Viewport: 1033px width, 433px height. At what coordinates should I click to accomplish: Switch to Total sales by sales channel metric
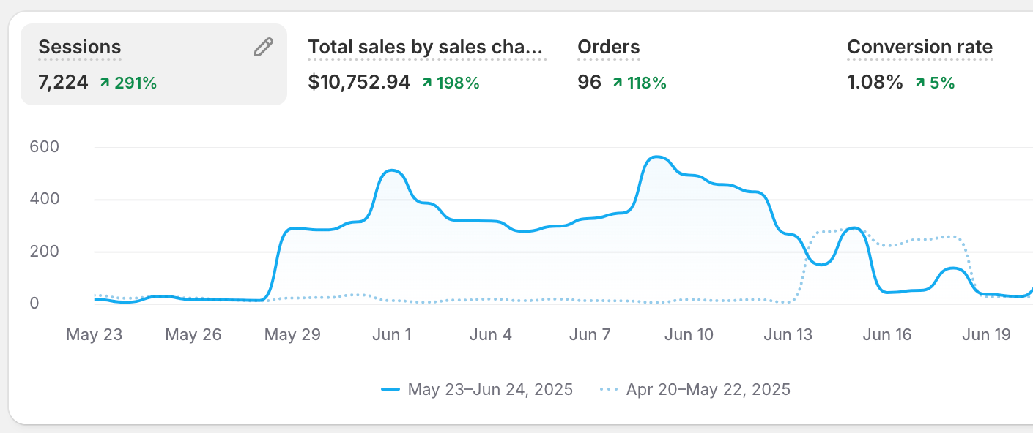point(426,48)
